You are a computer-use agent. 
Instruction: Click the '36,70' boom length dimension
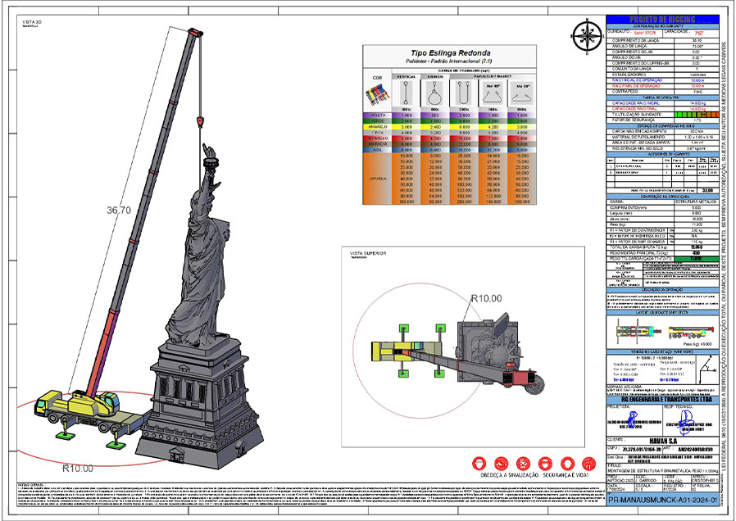tap(119, 210)
